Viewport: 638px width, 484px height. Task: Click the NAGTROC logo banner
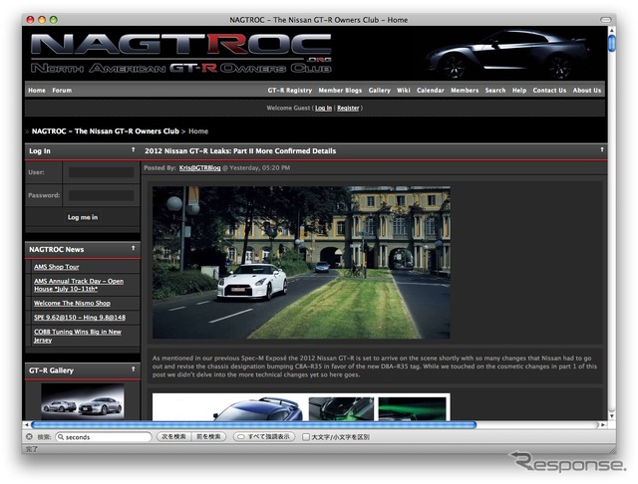181,53
